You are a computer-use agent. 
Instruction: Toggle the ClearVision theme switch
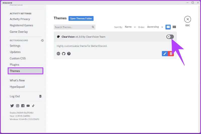170,37
